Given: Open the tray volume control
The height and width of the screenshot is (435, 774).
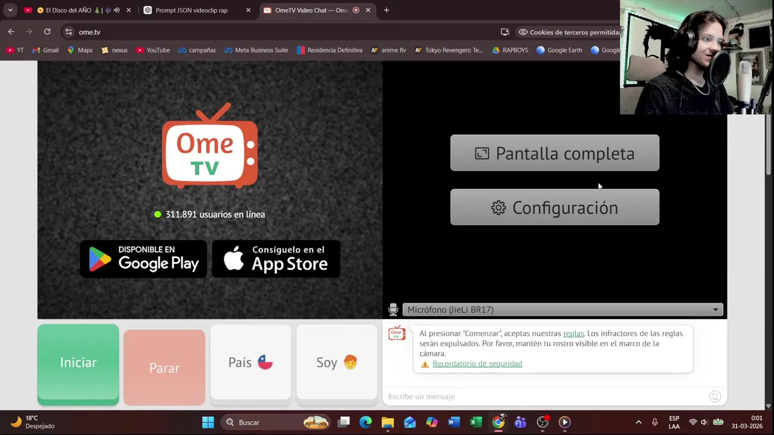Looking at the screenshot, I should [x=704, y=422].
